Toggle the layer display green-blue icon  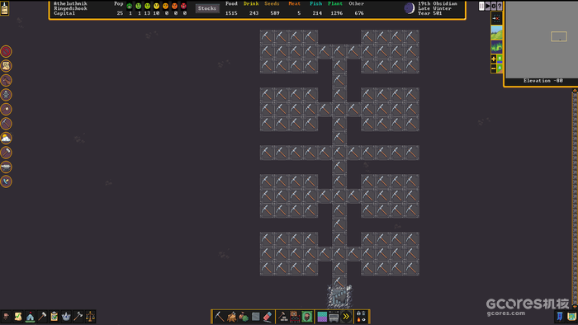coord(500,59)
